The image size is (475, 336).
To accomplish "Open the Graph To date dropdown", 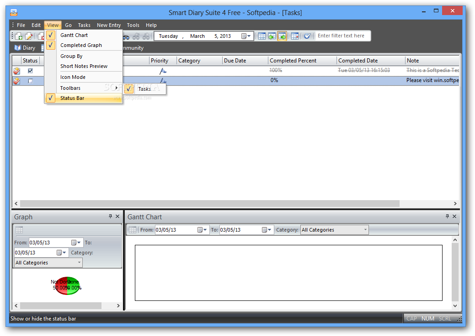I will point(62,253).
